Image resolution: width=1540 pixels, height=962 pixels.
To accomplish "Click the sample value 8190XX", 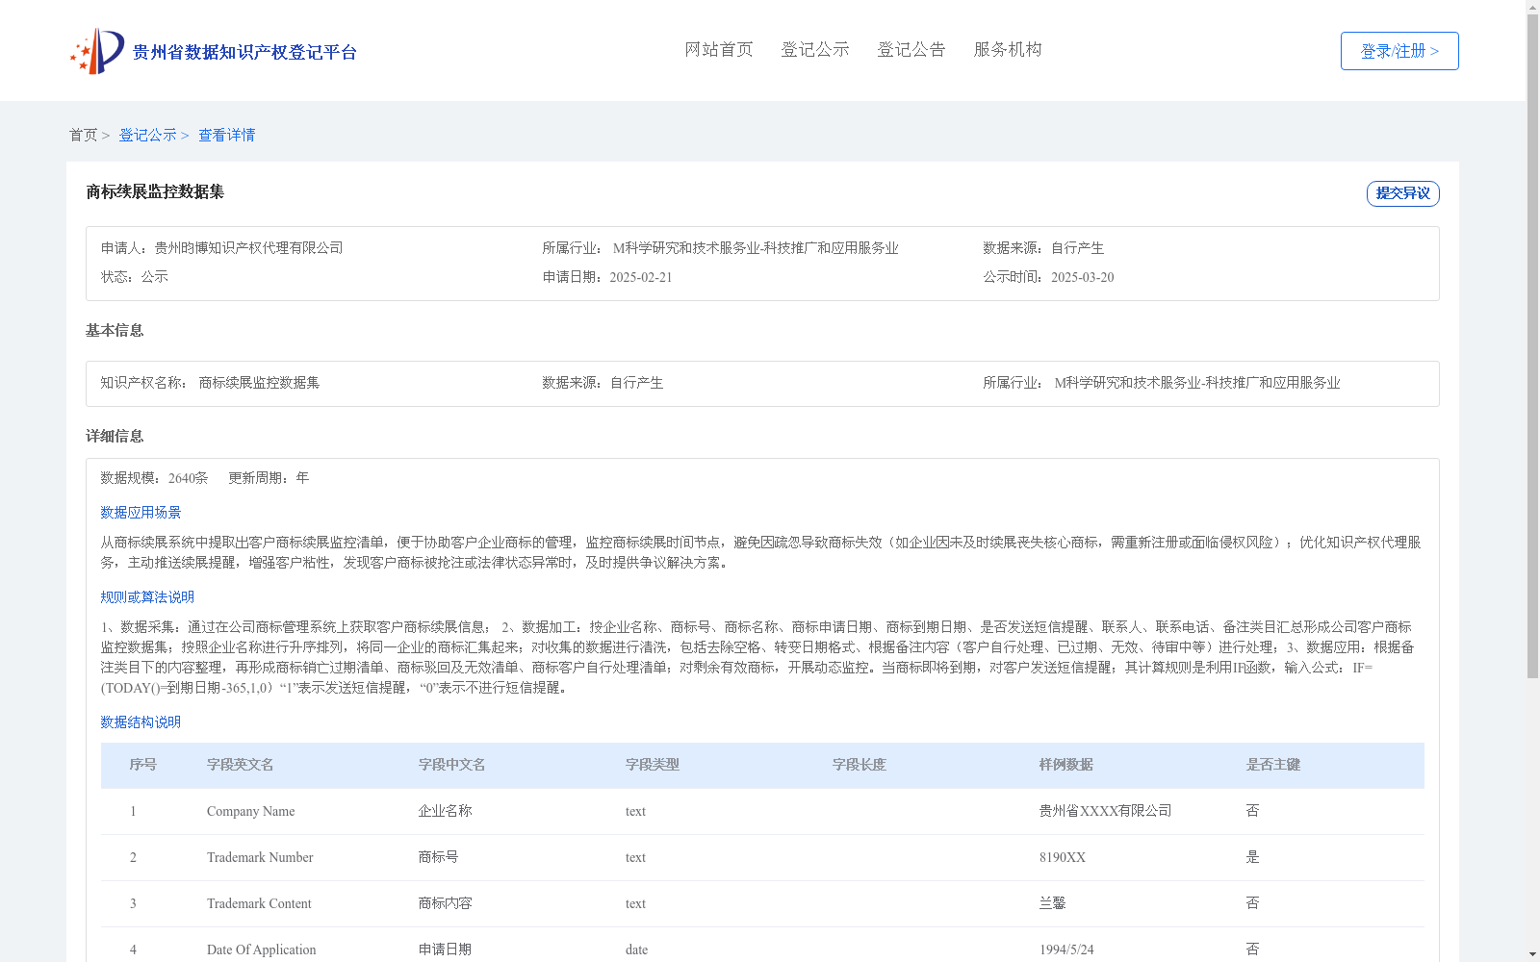I will pyautogui.click(x=1063, y=857).
